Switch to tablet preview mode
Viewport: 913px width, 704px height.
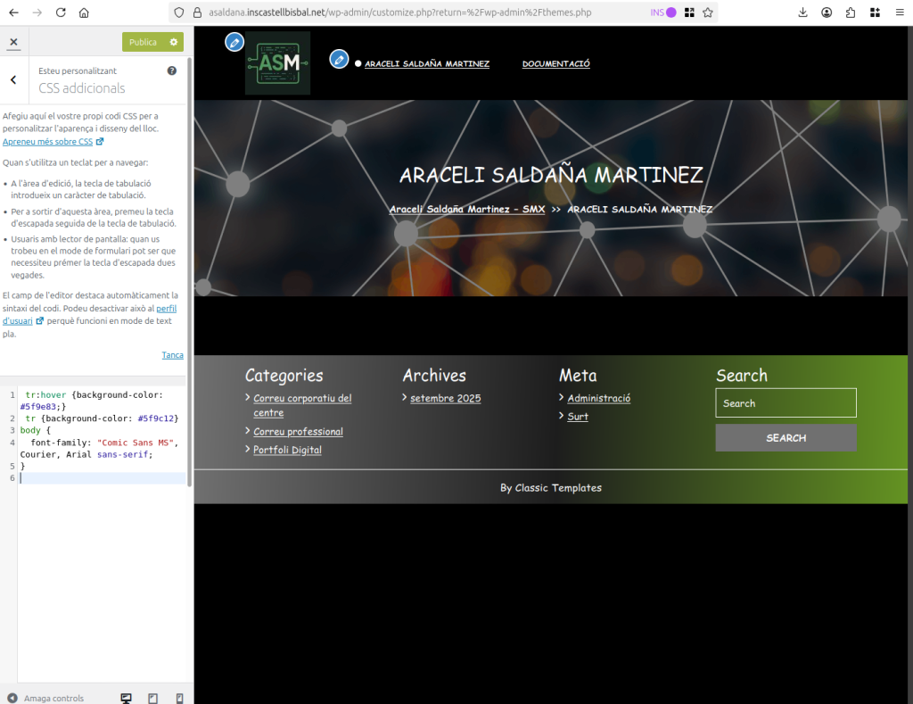[152, 698]
